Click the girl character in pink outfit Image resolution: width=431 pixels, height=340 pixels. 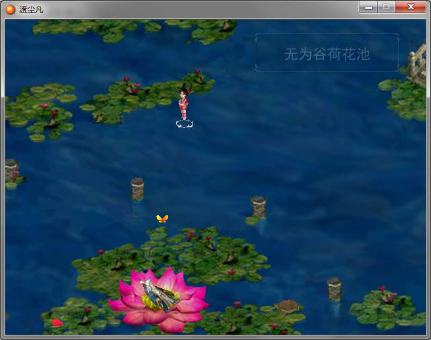click(185, 102)
